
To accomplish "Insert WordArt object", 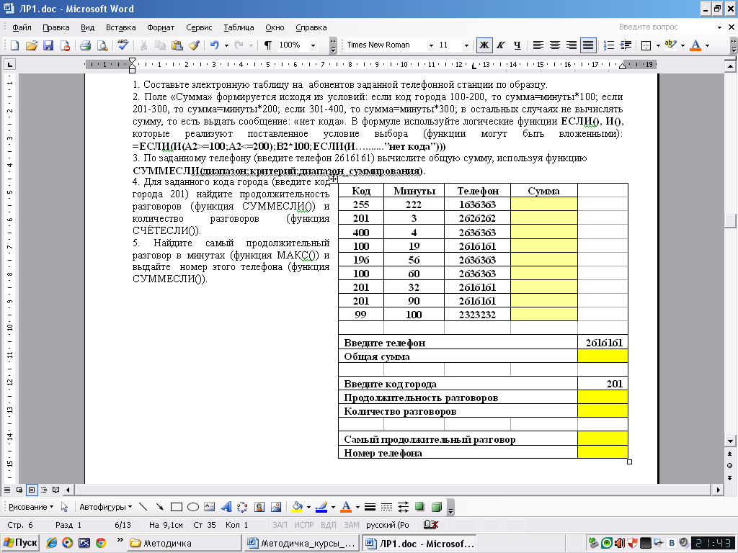I will point(226,507).
